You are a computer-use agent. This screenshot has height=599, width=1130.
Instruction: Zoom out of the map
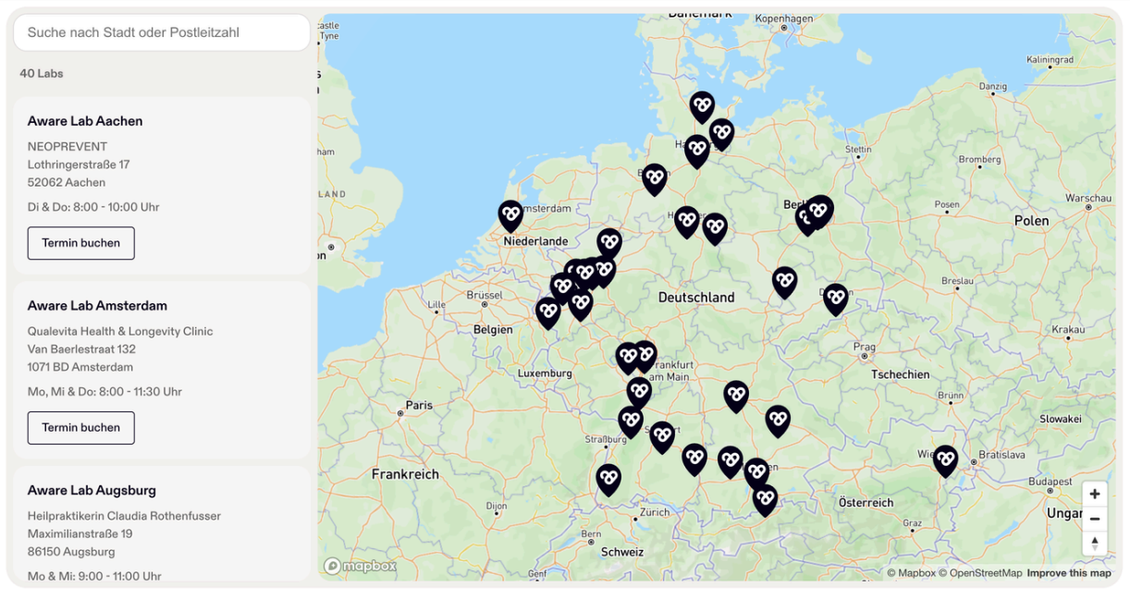point(1095,519)
